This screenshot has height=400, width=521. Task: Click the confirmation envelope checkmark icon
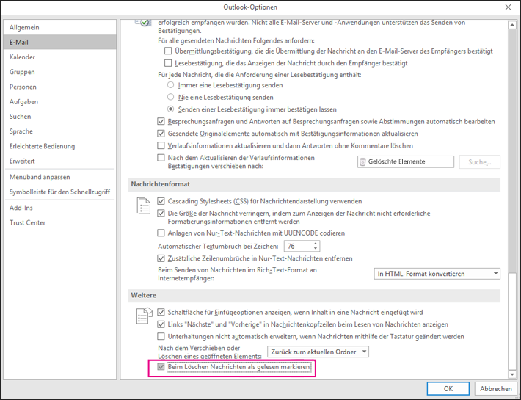click(x=143, y=23)
